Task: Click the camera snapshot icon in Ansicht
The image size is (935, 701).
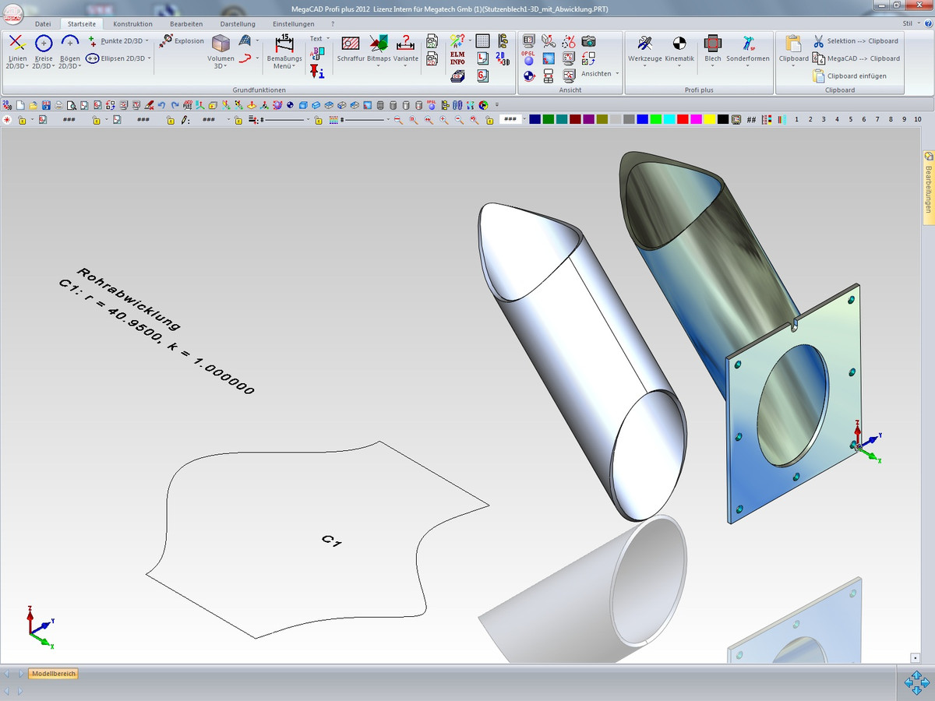Action: [589, 41]
